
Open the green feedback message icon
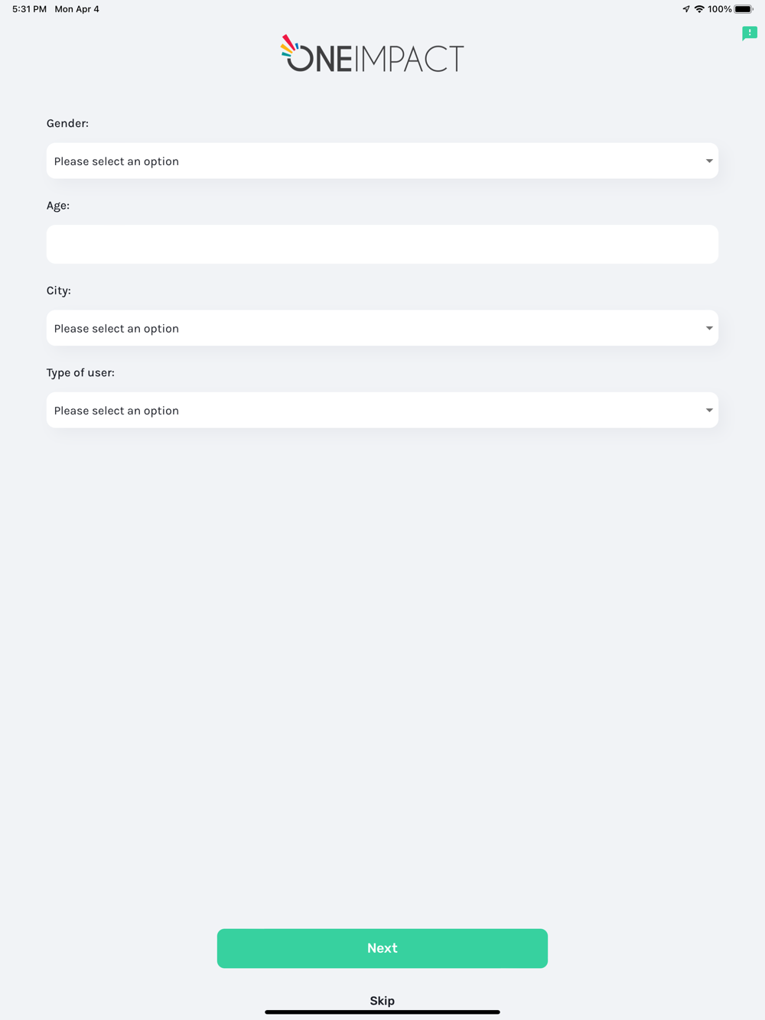coord(749,33)
